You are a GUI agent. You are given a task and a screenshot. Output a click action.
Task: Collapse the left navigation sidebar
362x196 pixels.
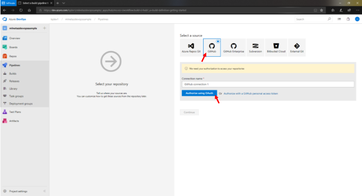(x=44, y=191)
